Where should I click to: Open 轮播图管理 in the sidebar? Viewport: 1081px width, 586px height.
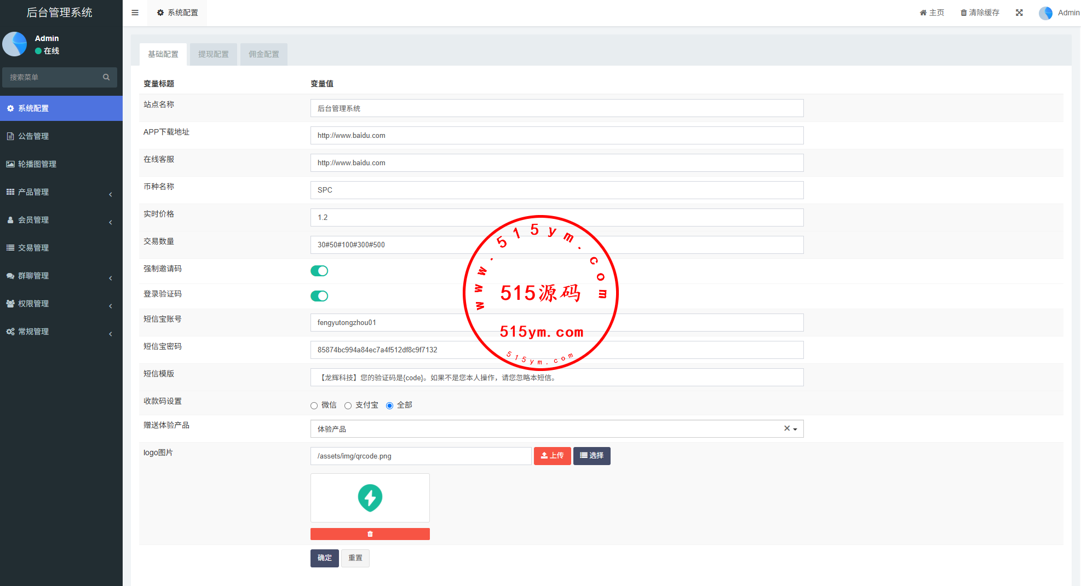37,164
